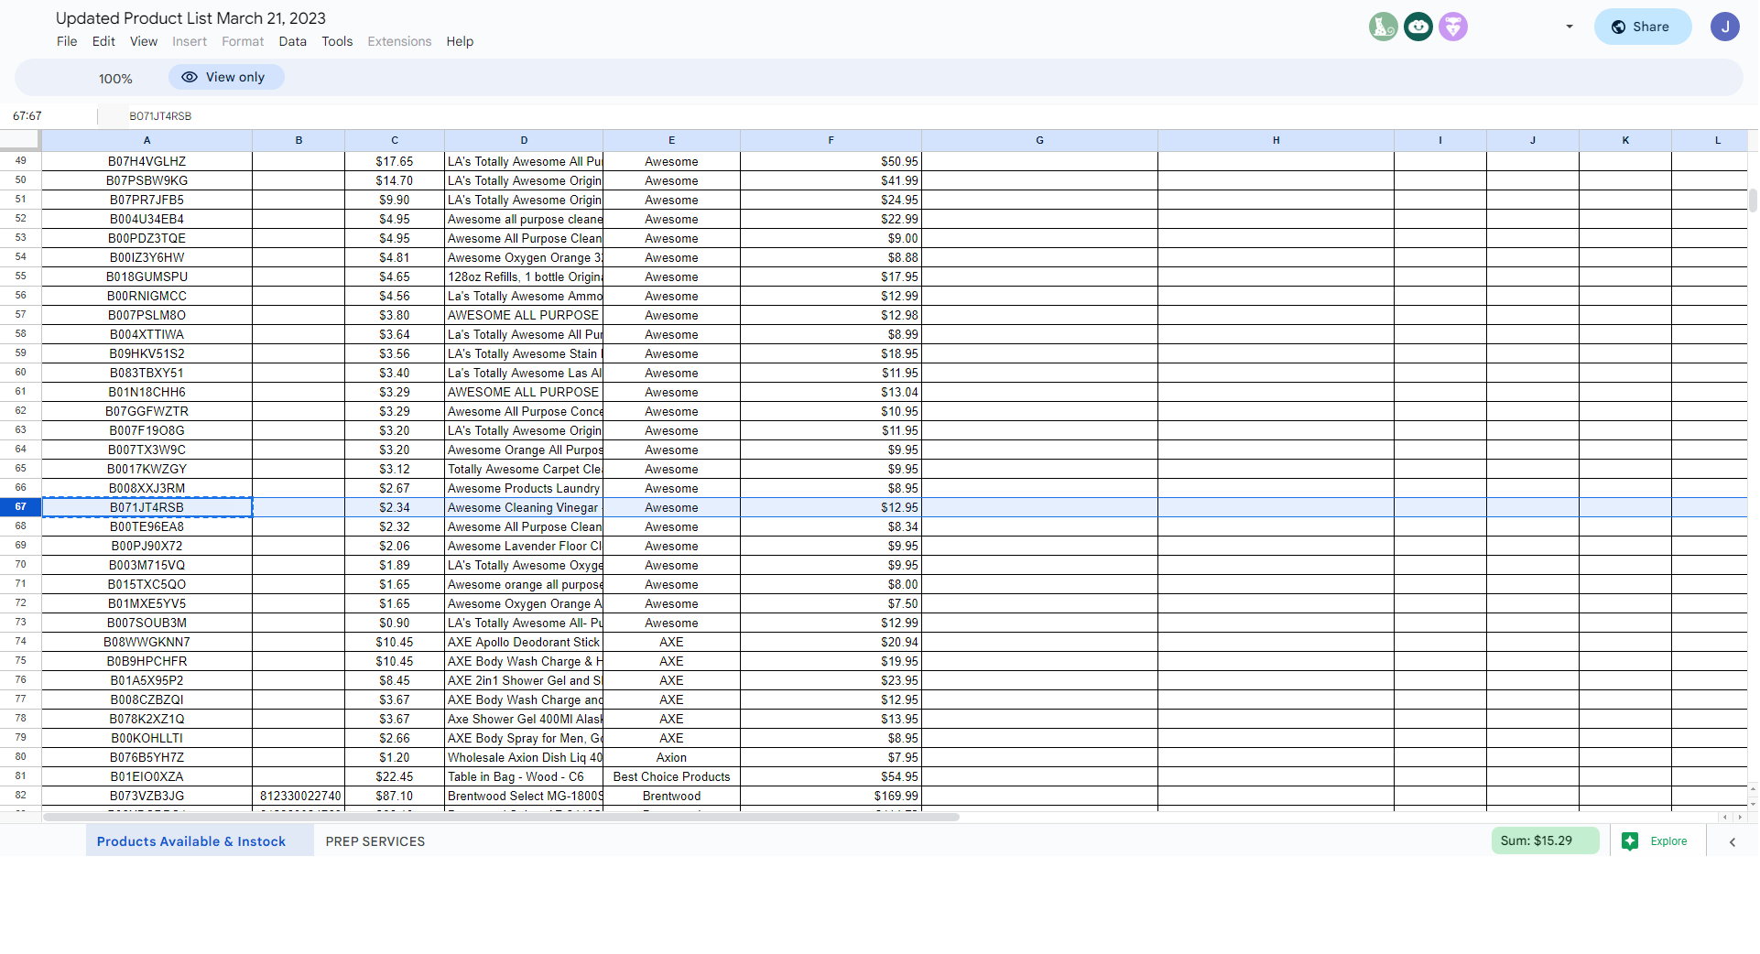Click Awesome Cleaning Vinegar cell
The height and width of the screenshot is (954, 1760).
coord(524,507)
